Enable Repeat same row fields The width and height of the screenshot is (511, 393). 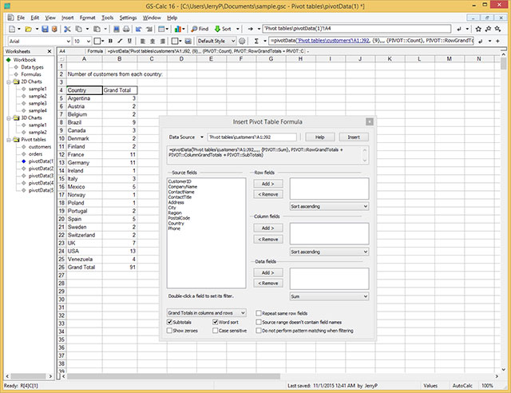tap(259, 313)
